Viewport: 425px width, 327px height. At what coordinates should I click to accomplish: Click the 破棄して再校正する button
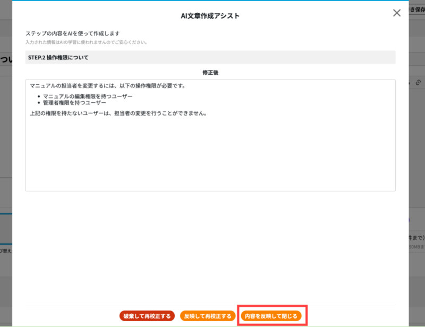[x=147, y=316]
